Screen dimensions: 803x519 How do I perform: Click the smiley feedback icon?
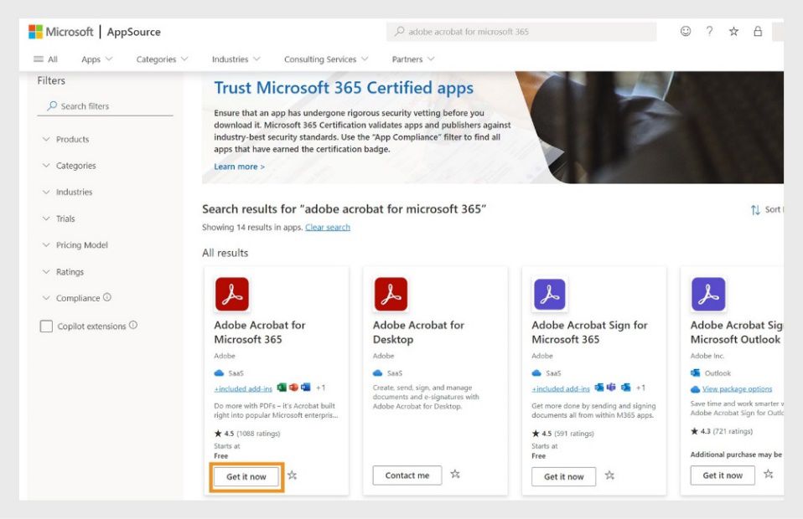(x=686, y=31)
